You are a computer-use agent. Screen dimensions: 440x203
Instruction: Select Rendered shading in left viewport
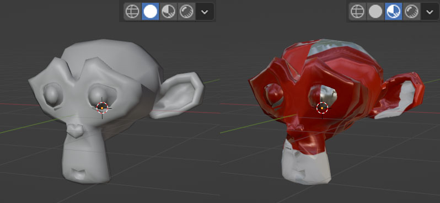[186, 12]
